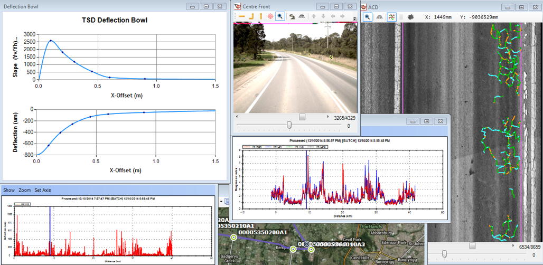Click the dark splat icon in ACD toolbar
The image size is (543, 265).
coord(410,17)
